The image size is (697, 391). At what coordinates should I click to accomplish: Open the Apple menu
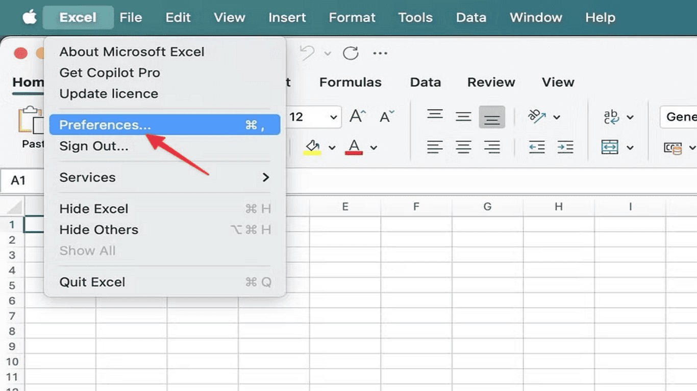[x=30, y=17]
